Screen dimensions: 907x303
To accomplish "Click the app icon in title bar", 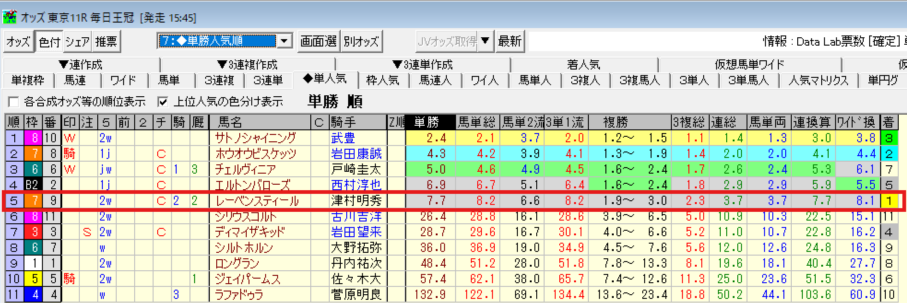I will pyautogui.click(x=9, y=17).
